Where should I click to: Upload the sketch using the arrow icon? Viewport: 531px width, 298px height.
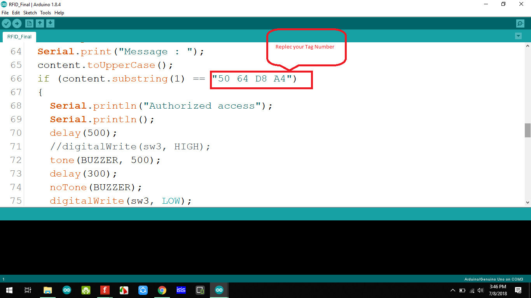[x=17, y=23]
